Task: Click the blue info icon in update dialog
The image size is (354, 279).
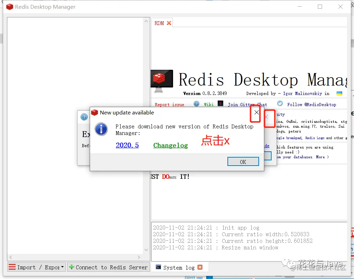Action: click(x=101, y=129)
